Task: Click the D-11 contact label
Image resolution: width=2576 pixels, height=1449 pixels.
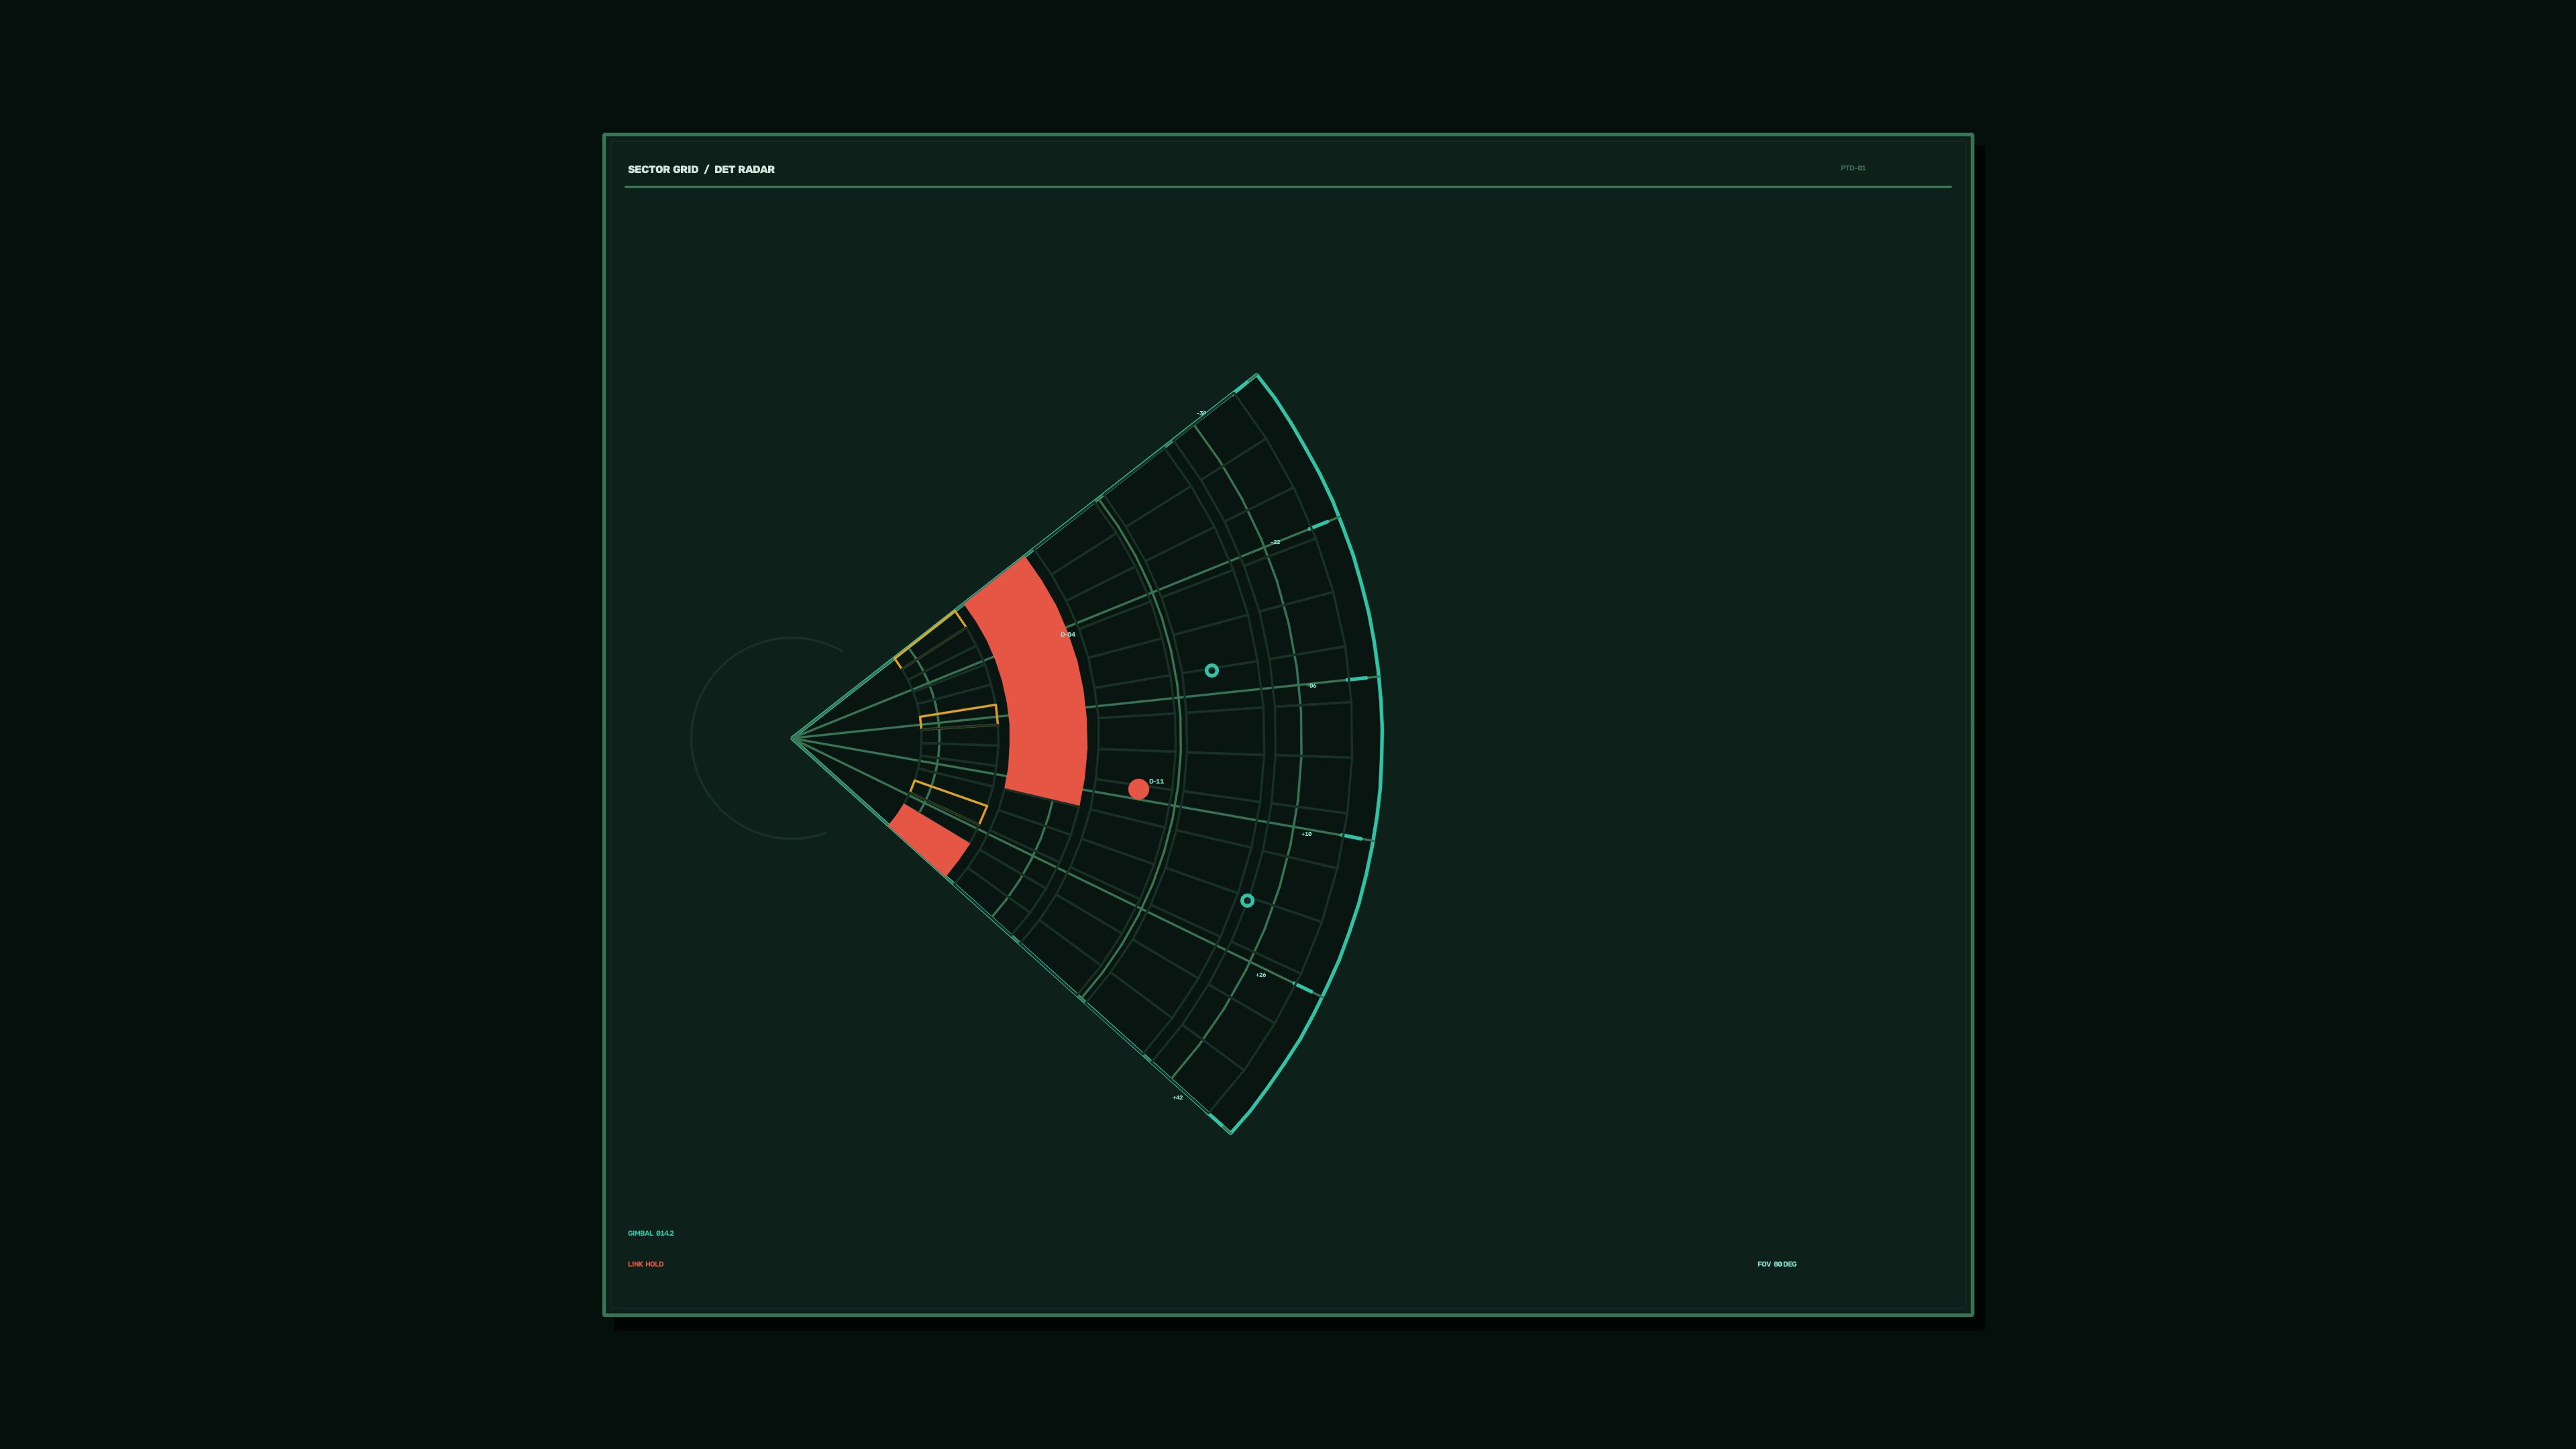Action: coord(1156,781)
